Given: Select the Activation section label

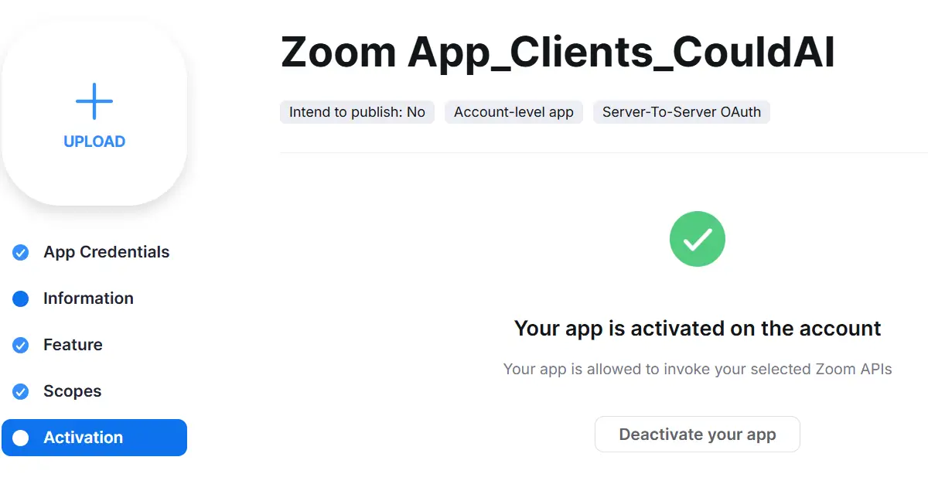Looking at the screenshot, I should [83, 438].
